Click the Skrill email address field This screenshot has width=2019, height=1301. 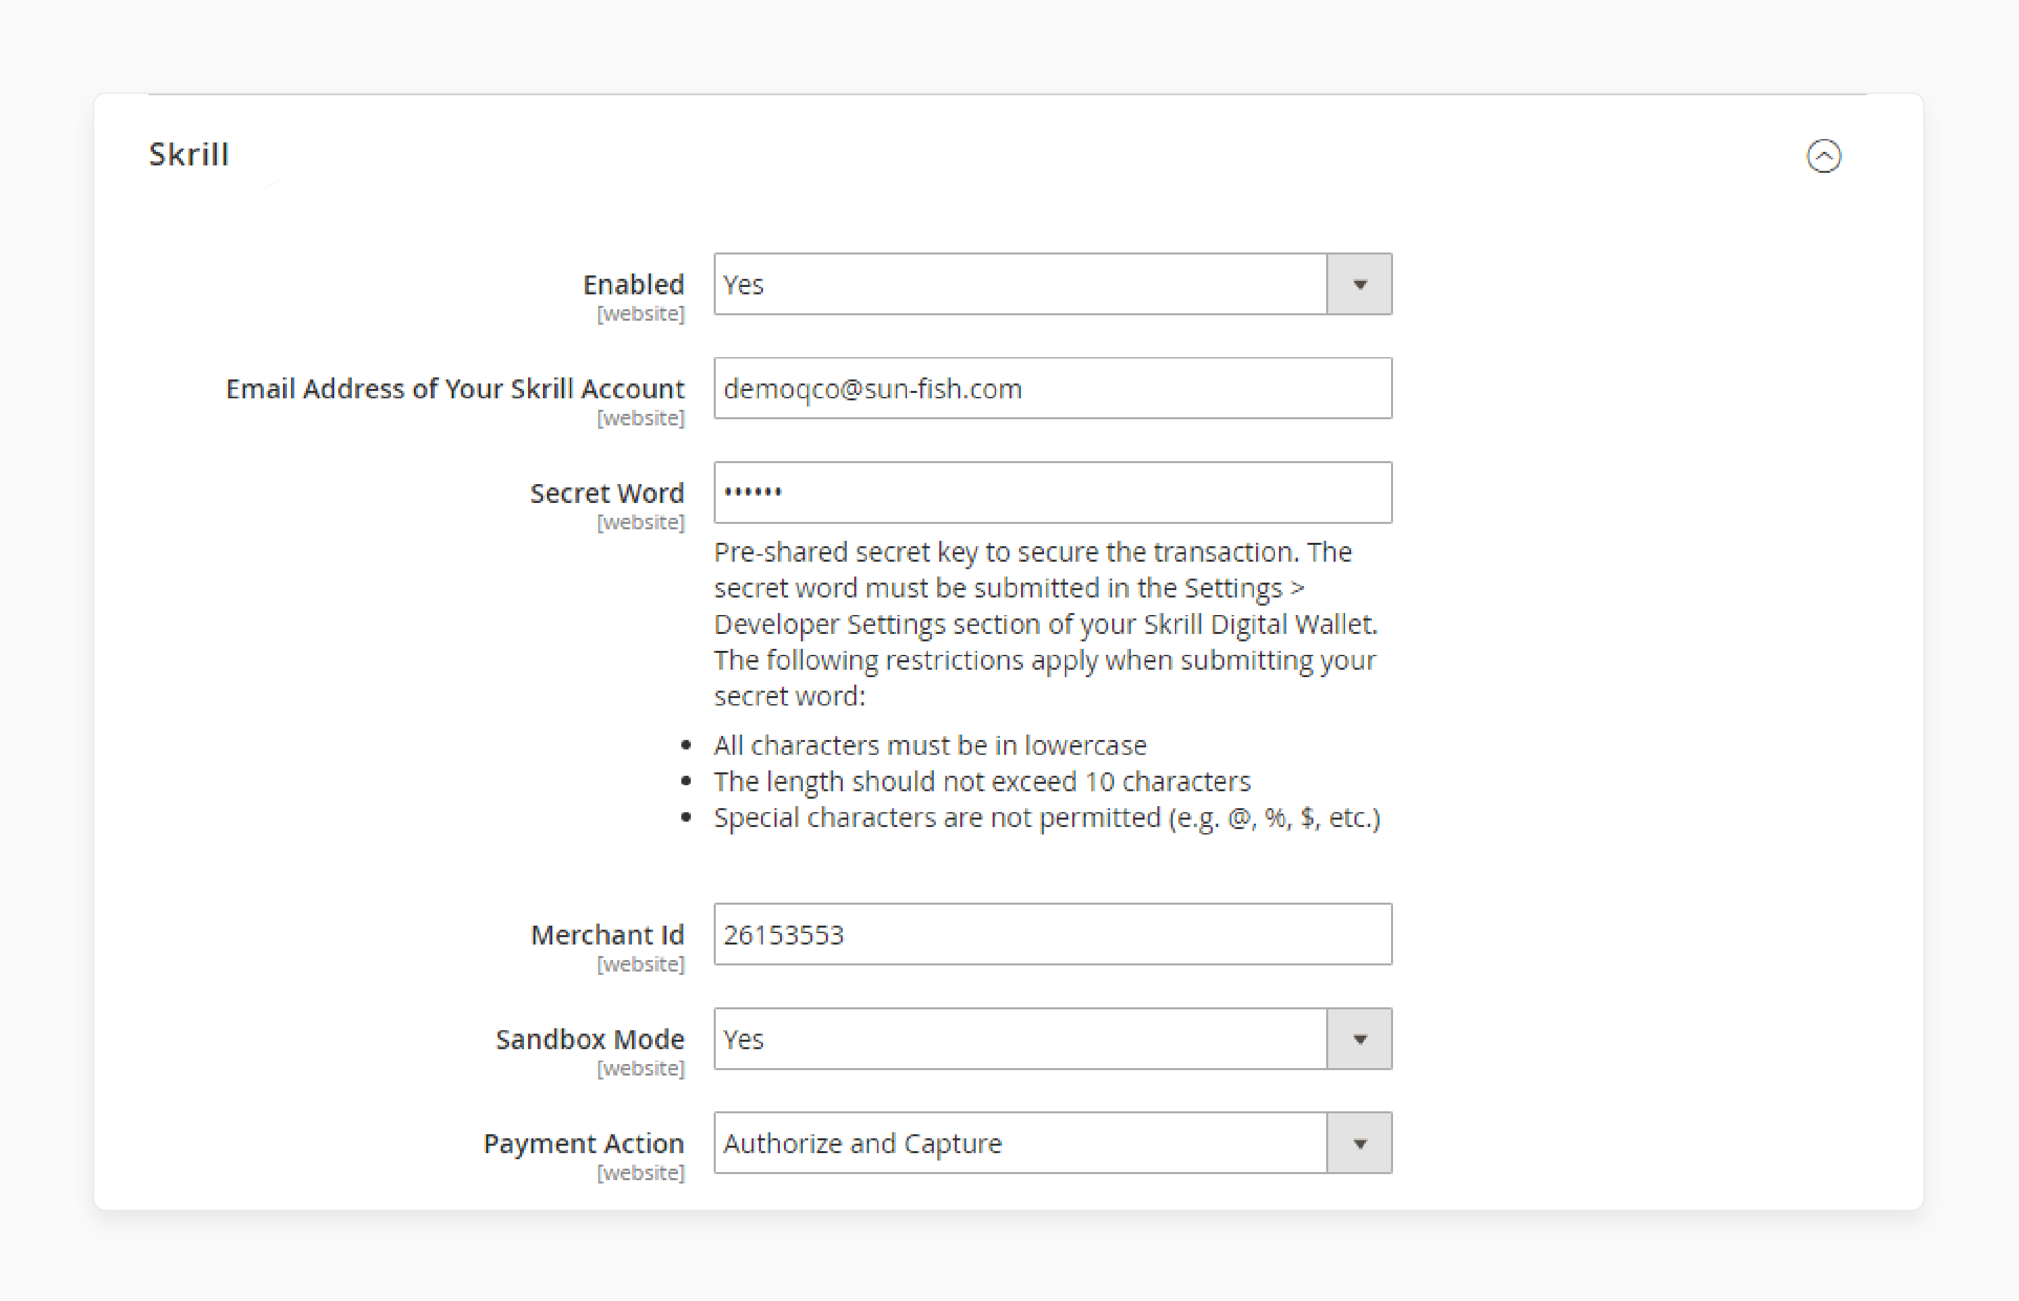click(x=1053, y=389)
